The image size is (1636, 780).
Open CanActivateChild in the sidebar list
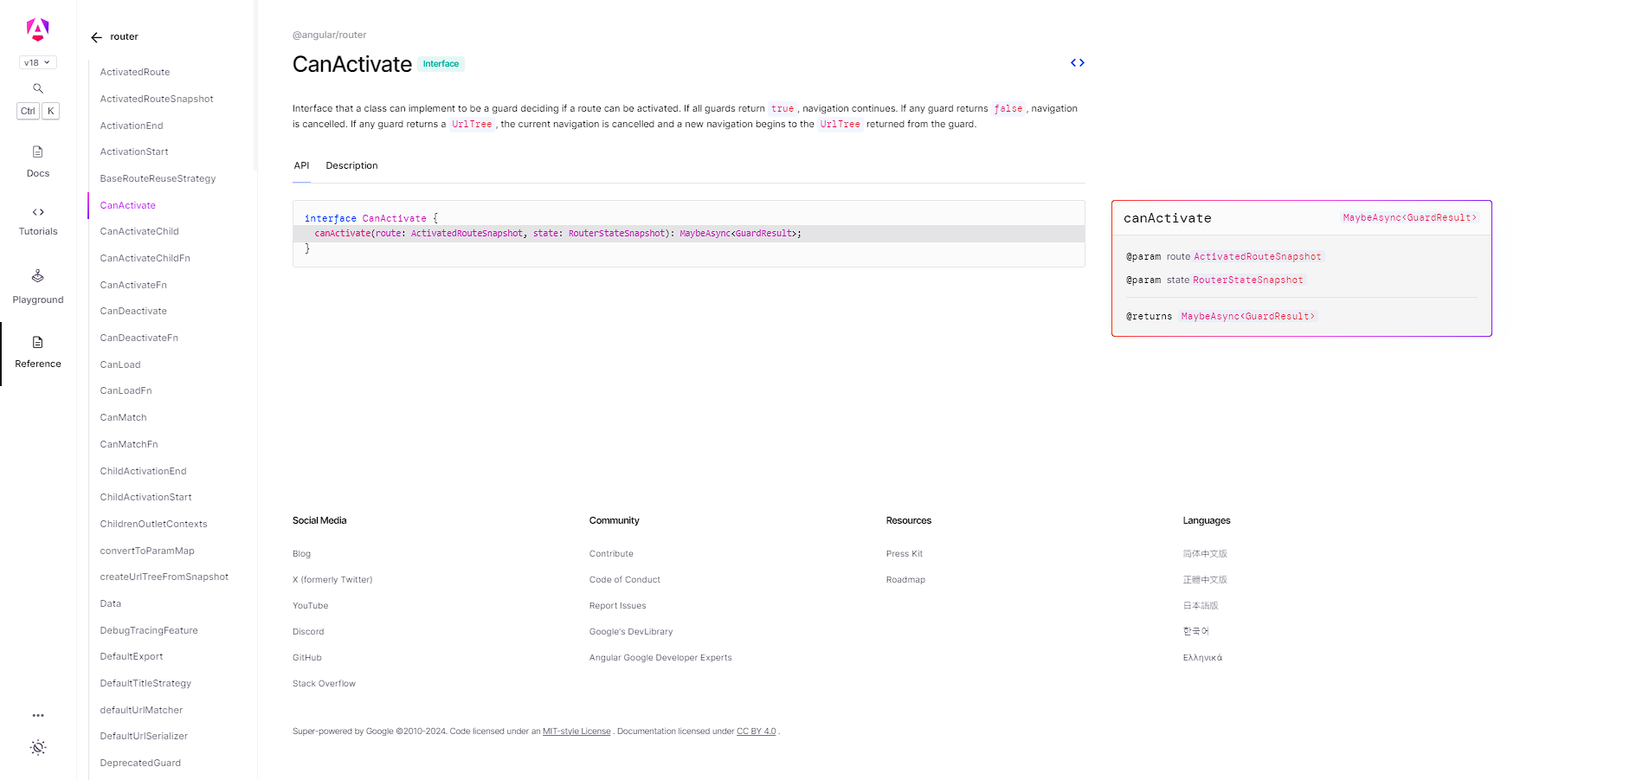click(x=139, y=232)
